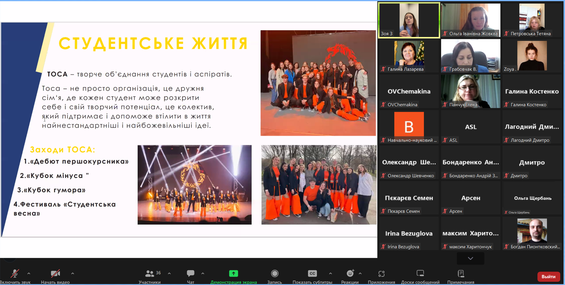The height and width of the screenshot is (285, 565).
Task: Open the Participants panel icon
Action: 150,274
